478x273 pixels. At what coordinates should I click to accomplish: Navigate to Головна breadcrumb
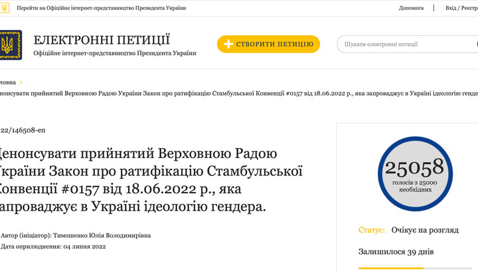click(7, 82)
